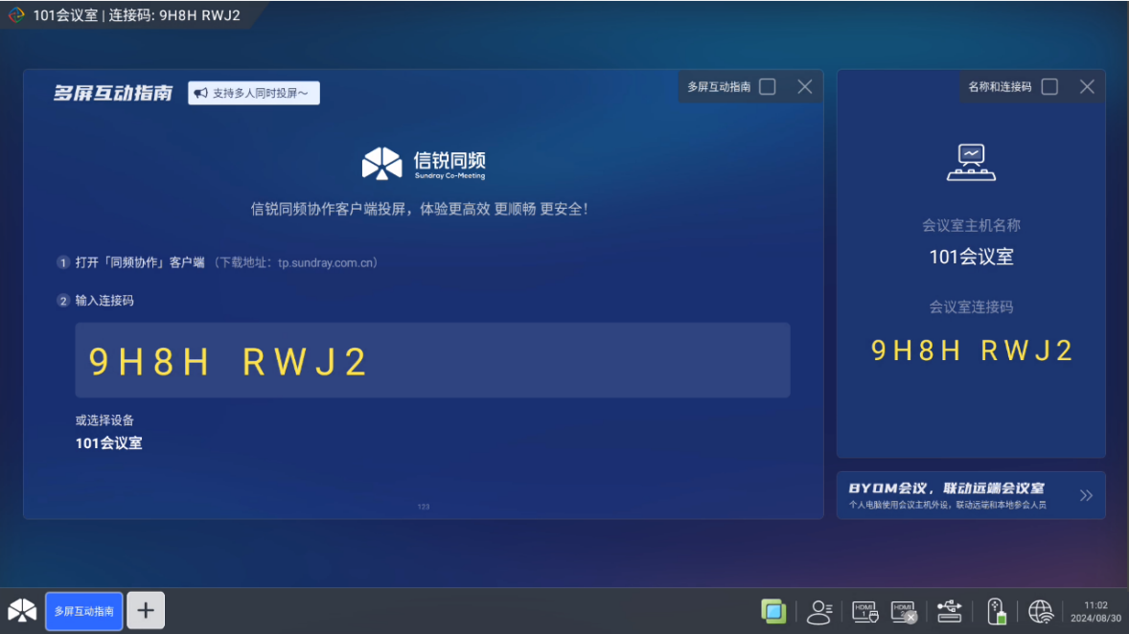Click the megaphone icon in the announcement badge
The image size is (1129, 634).
(x=201, y=93)
